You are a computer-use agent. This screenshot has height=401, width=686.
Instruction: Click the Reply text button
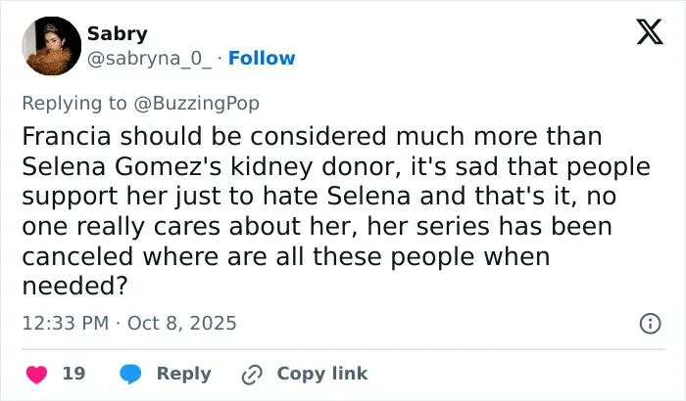[x=184, y=374]
